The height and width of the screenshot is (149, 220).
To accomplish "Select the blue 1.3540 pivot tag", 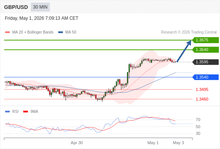I will [205, 77].
